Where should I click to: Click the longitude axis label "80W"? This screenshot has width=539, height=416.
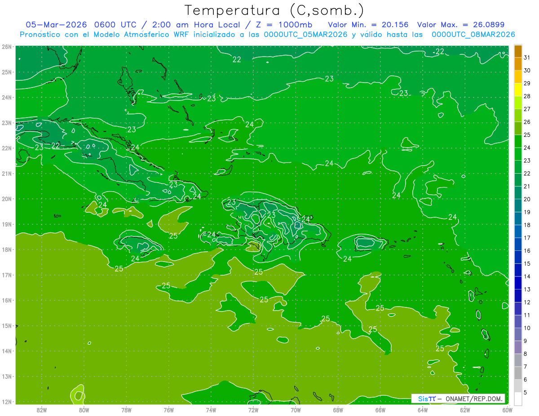pyautogui.click(x=84, y=409)
